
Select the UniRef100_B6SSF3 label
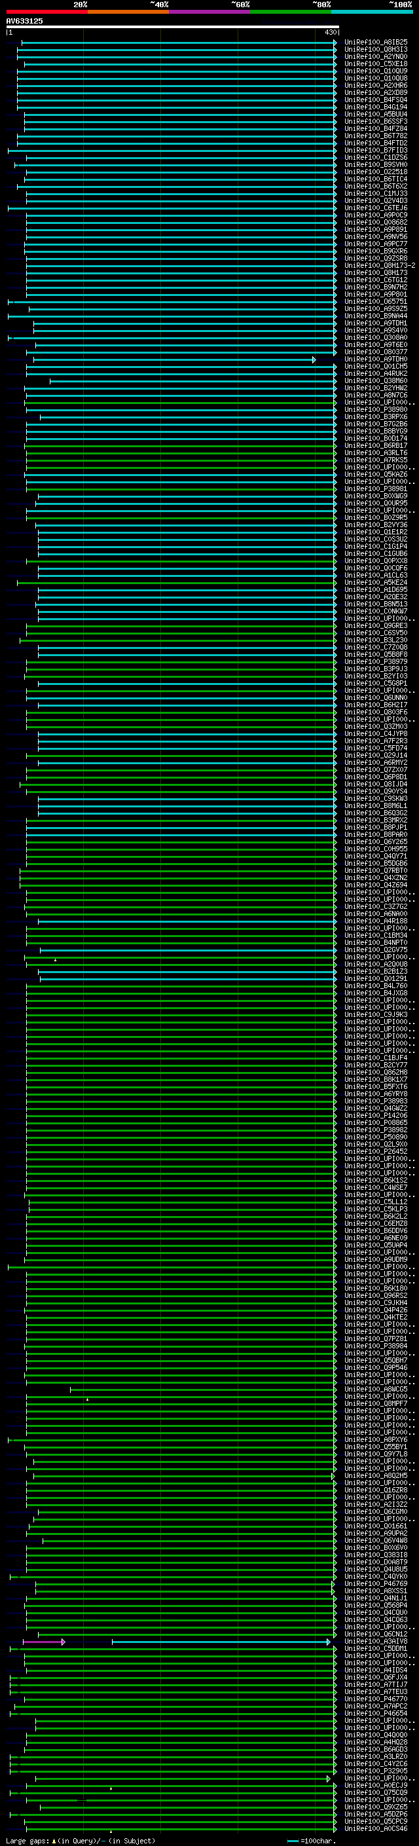[x=376, y=121]
